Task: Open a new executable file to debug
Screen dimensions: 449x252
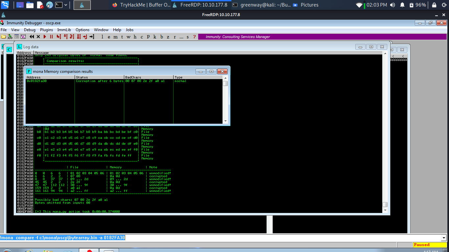Action: tap(4, 37)
